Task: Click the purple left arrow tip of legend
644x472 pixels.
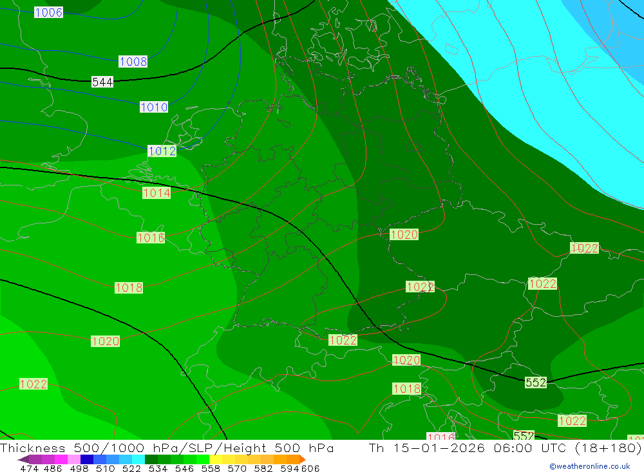Action: click(x=23, y=459)
